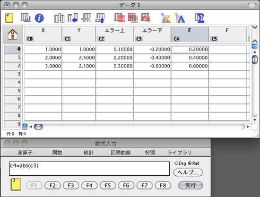Viewport: 260px width, 197px height.
Task: Click the 実行 button
Action: coord(191,185)
